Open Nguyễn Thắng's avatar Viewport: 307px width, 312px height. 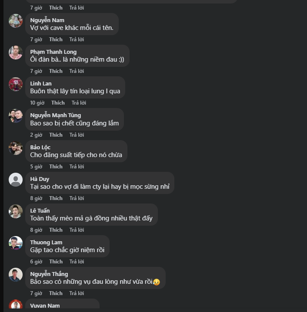pyautogui.click(x=16, y=275)
